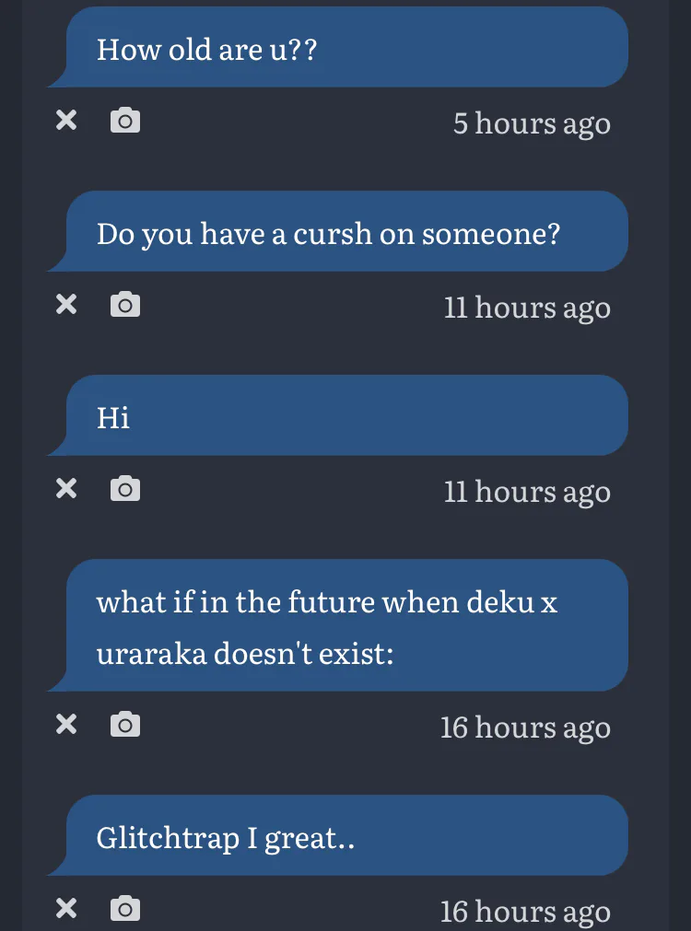Remove the "Do you have a cursh" question

[x=66, y=304]
